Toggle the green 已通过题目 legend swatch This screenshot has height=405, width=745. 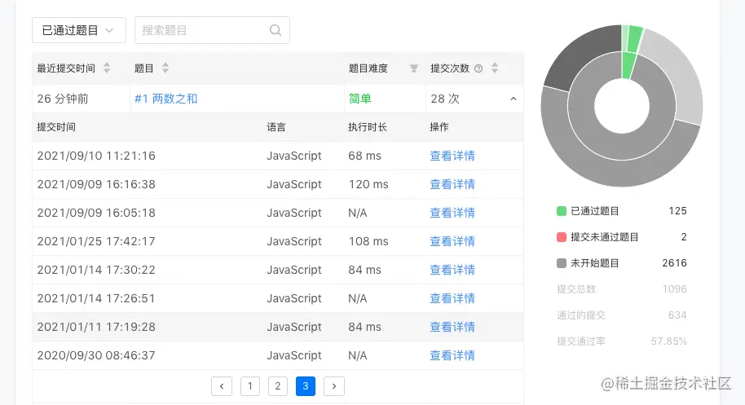point(562,211)
